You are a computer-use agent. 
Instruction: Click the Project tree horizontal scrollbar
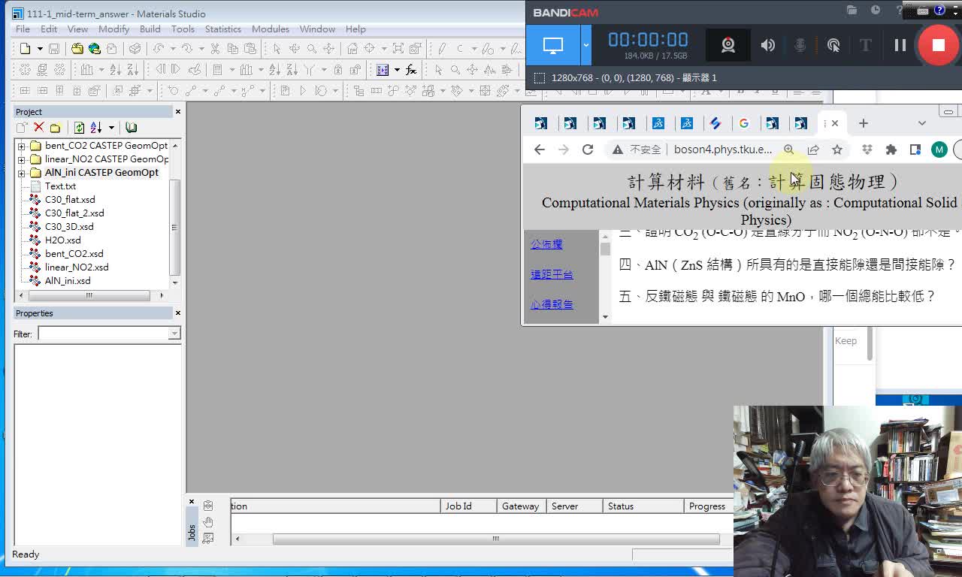[89, 295]
